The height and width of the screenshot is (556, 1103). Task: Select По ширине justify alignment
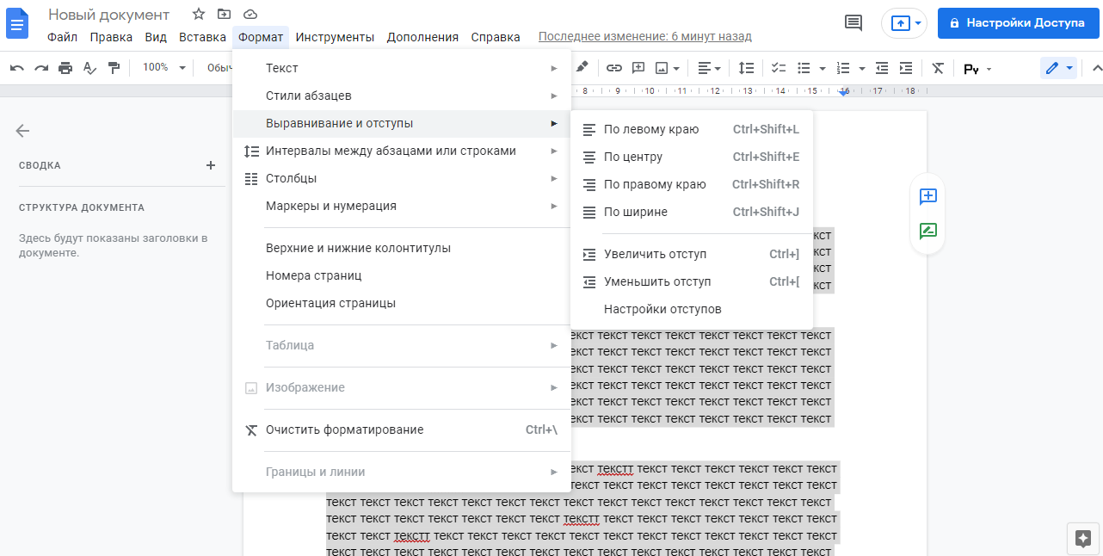(x=635, y=212)
